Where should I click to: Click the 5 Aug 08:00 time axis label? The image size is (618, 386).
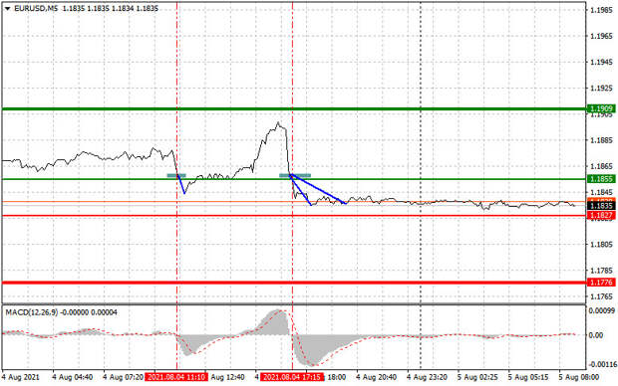coord(578,377)
